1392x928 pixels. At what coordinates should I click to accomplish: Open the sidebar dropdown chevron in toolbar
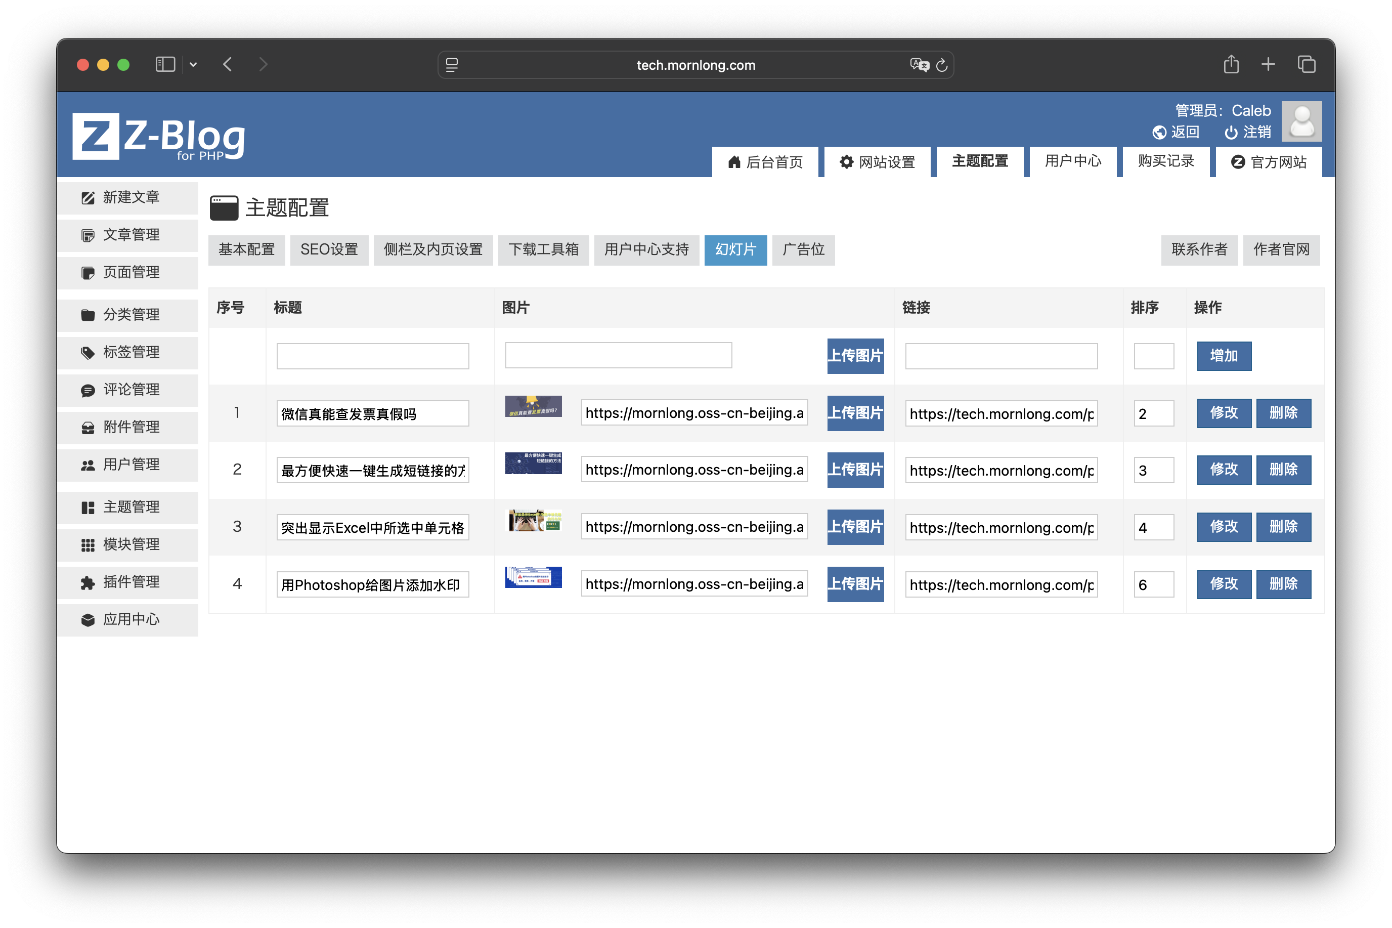pos(193,64)
